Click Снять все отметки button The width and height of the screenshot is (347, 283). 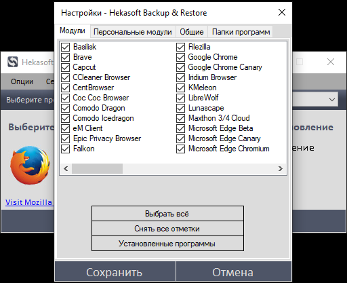[167, 229]
